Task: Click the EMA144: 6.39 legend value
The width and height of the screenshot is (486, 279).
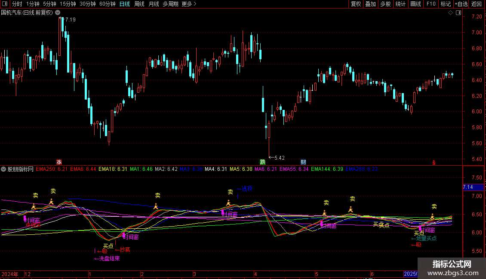Action: click(x=327, y=169)
